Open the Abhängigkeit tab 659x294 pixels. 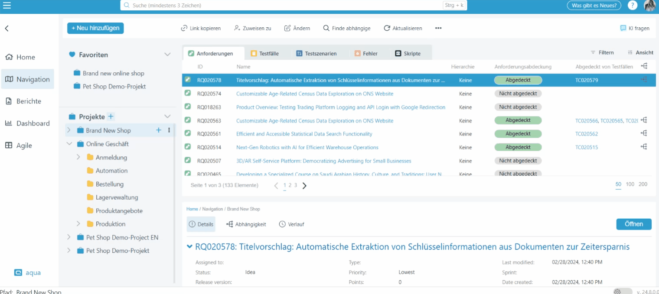coord(246,224)
